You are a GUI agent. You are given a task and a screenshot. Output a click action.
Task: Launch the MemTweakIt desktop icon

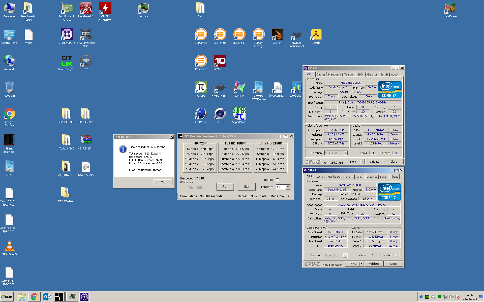tap(86, 10)
